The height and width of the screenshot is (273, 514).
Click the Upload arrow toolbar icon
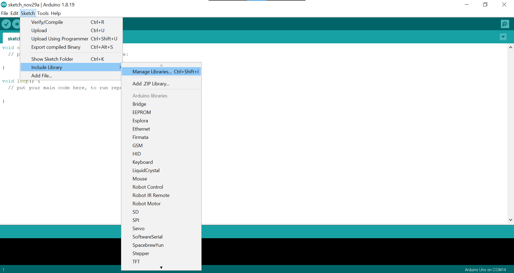click(17, 24)
